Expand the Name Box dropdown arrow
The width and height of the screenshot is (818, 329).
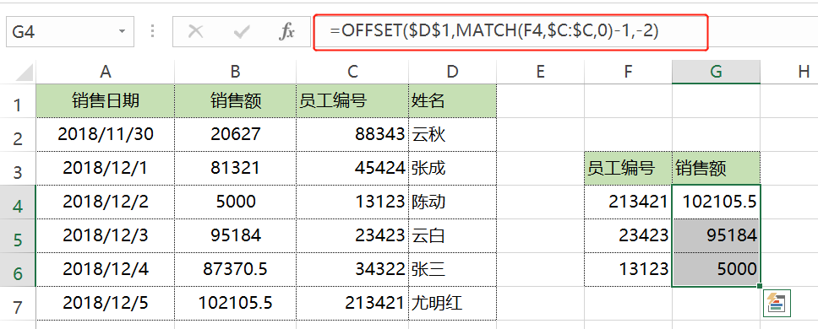click(122, 32)
